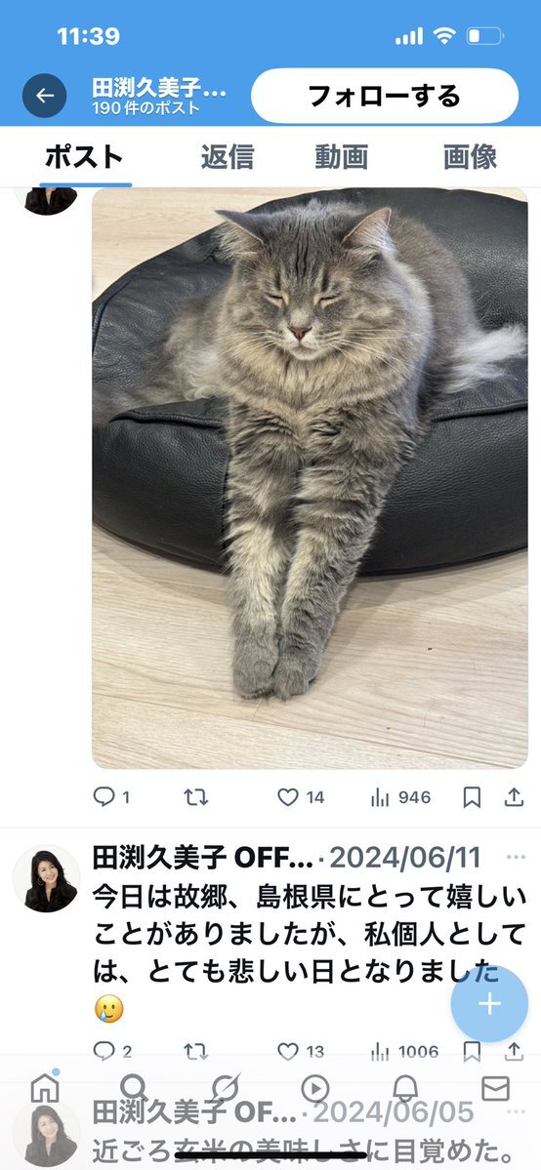Like the 2024/06/11 post
This screenshot has width=541, height=1170.
pos(288,1051)
